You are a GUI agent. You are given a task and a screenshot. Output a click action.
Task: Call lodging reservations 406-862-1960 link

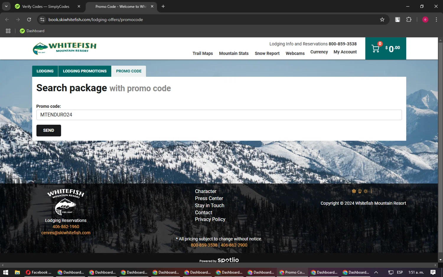click(x=66, y=227)
